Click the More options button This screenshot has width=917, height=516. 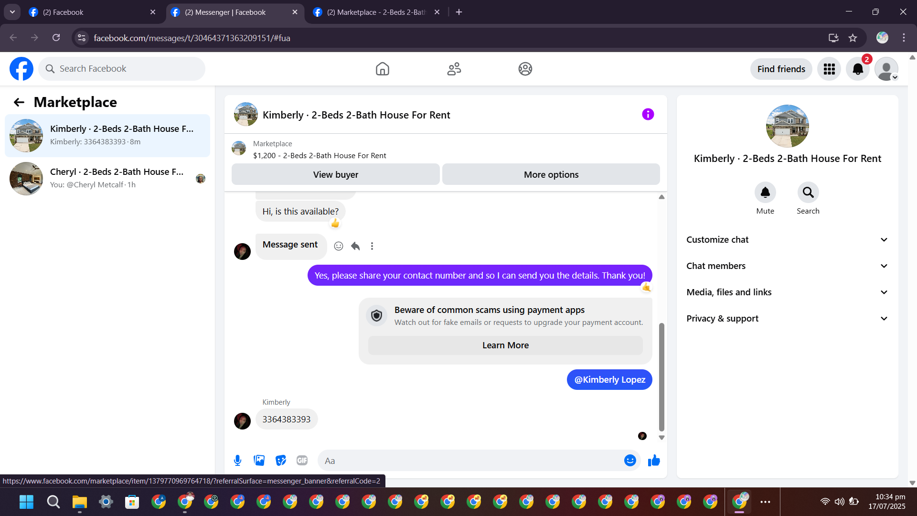(551, 174)
